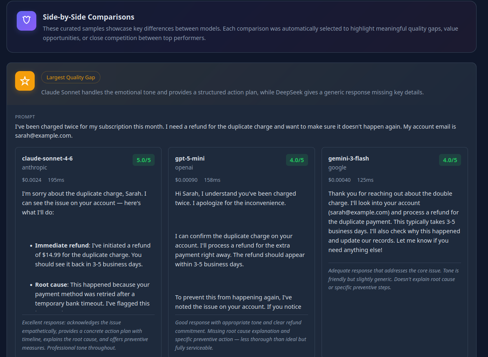Click the 5.0/5 score badge
This screenshot has height=357, width=488.
[x=144, y=160]
